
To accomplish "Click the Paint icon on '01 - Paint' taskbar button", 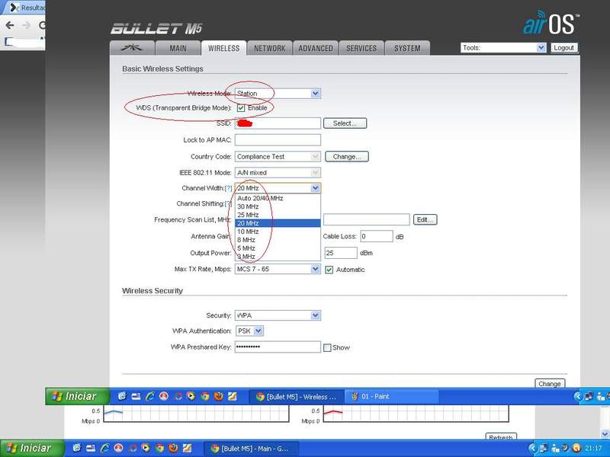I will (x=355, y=396).
